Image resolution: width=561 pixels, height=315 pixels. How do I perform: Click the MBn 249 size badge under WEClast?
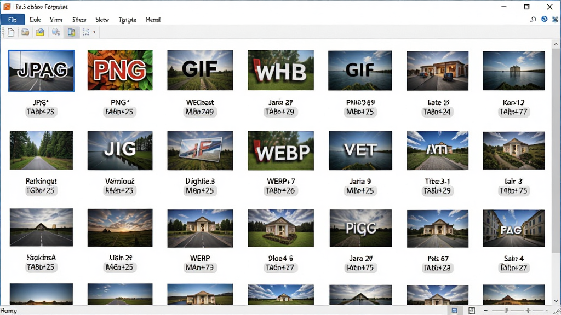pyautogui.click(x=199, y=112)
